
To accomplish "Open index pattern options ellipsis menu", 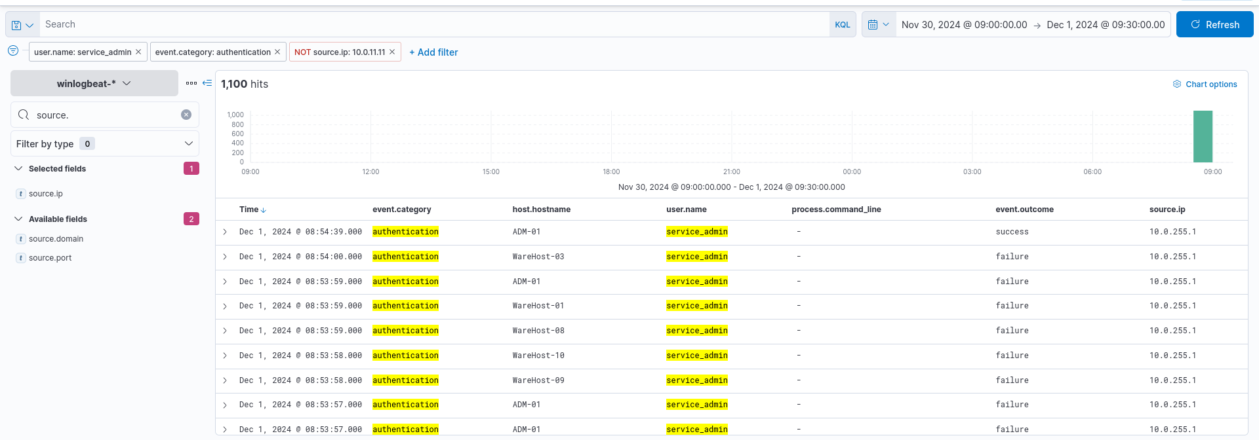I will 191,83.
